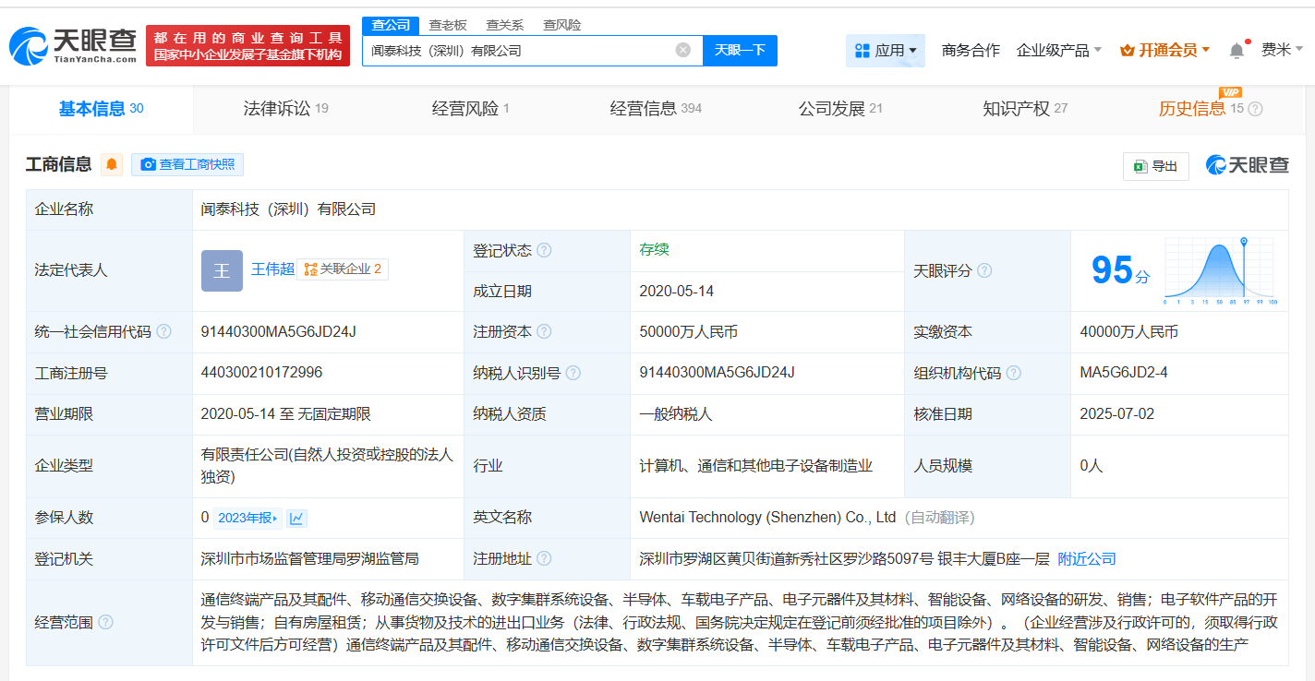This screenshot has height=681, width=1315.
Task: Open the 开通会员 membership dropdown
Action: 1164,50
